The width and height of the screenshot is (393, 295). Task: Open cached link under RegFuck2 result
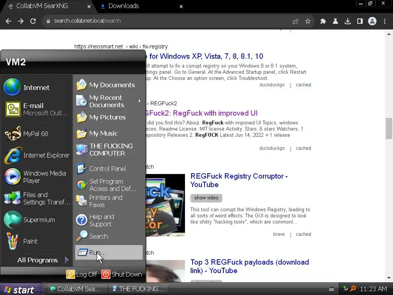[x=303, y=148]
